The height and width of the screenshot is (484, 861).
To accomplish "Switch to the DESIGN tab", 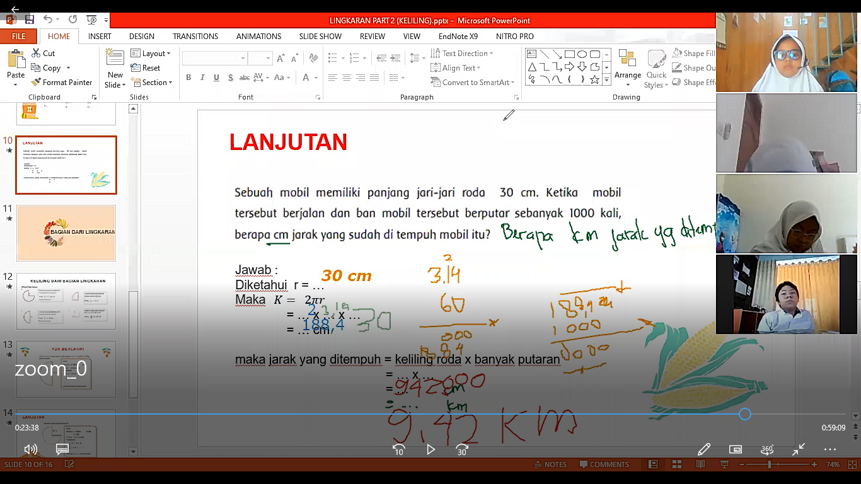I will click(142, 37).
